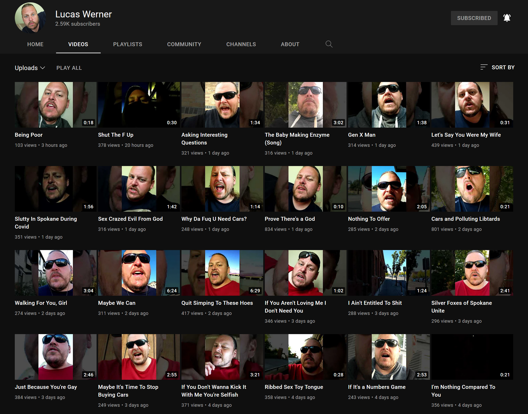528x414 pixels.
Task: Play the 'Shut The F Up' thumbnail
Action: (x=139, y=105)
